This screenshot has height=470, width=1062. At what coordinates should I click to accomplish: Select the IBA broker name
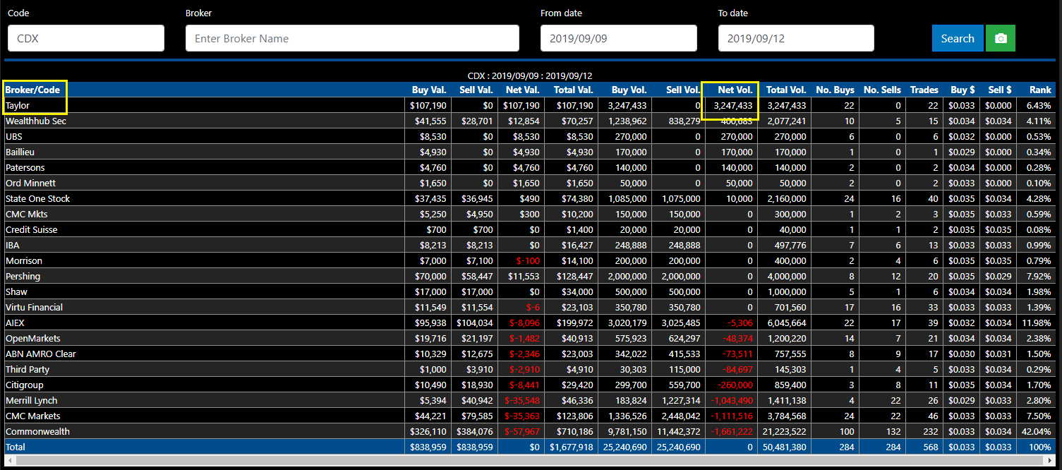pos(13,245)
